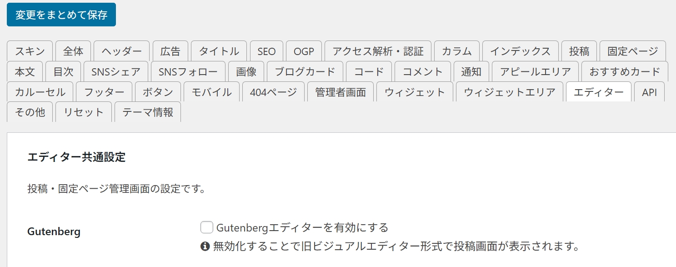Viewport: 676px width, 267px height.
Task: Switch to the モバイル tab
Action: pos(211,91)
